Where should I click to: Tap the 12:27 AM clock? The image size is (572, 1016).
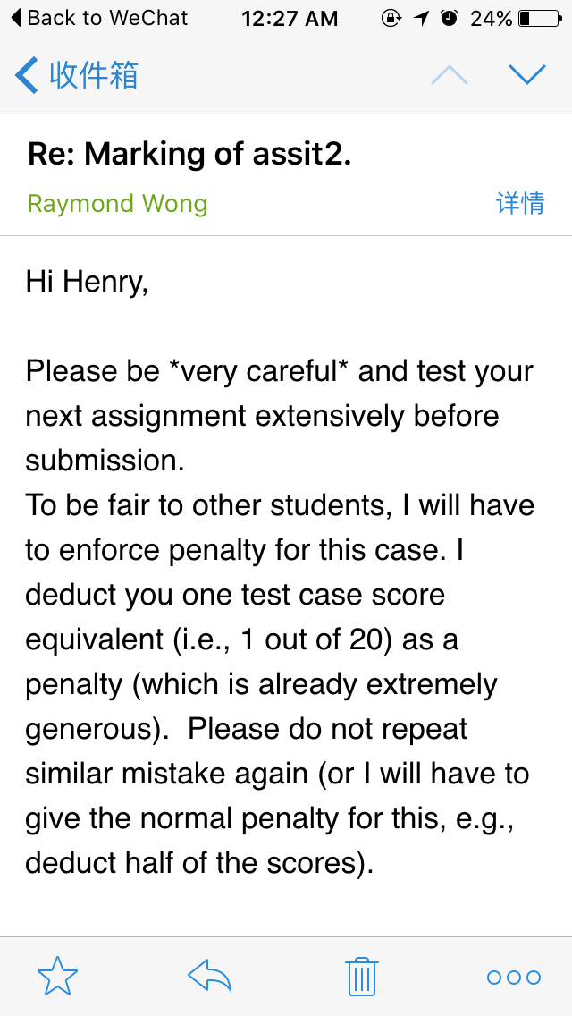click(290, 18)
